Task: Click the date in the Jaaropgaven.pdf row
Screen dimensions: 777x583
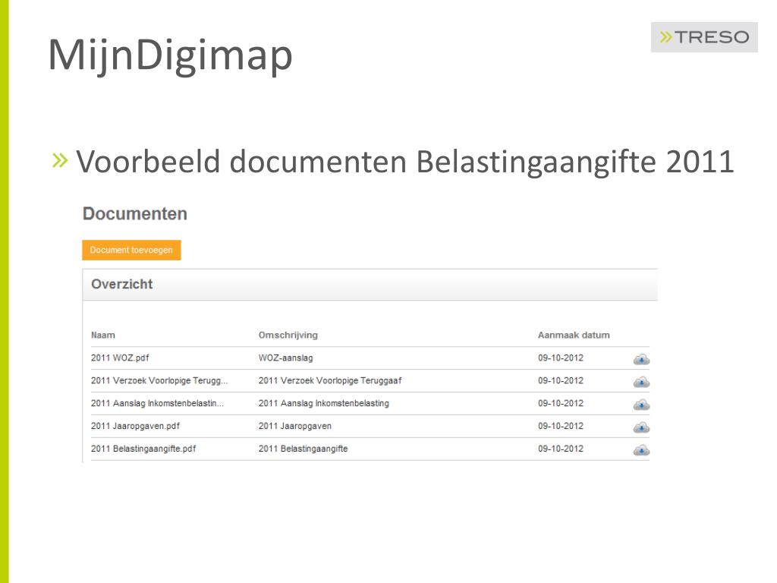Action: 561,427
